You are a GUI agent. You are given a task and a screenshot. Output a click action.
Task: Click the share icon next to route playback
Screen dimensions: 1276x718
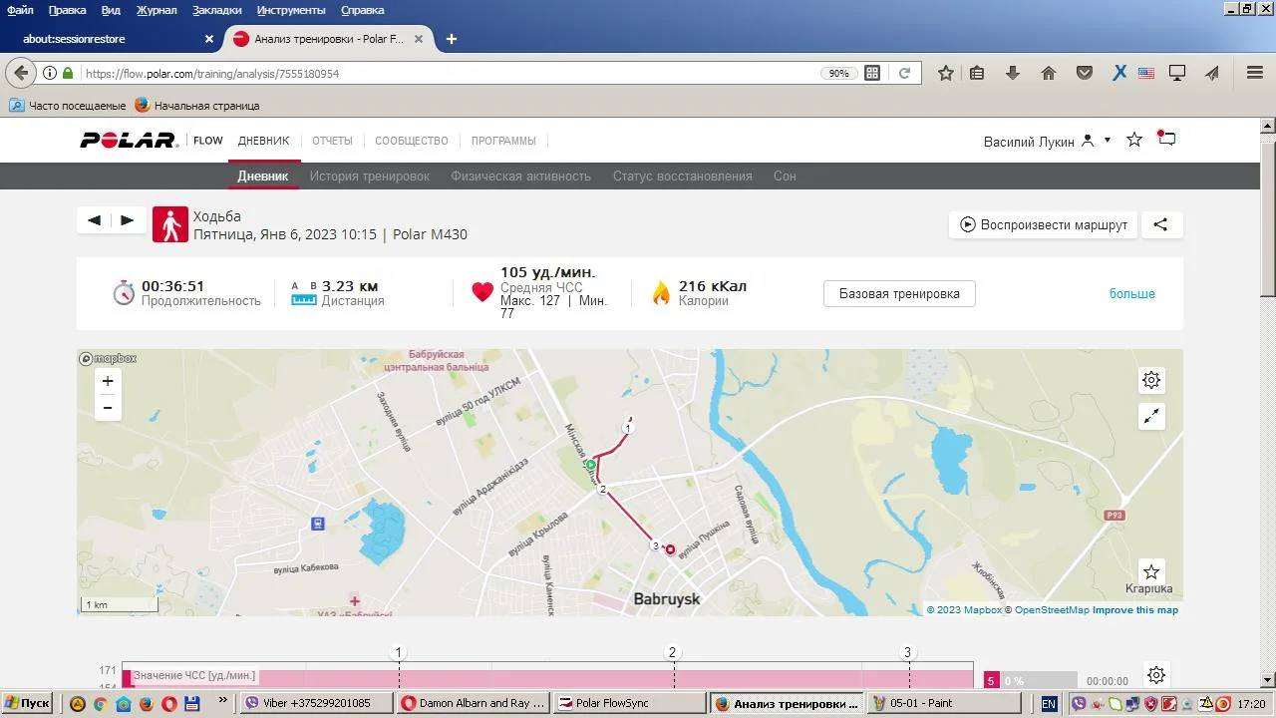tap(1160, 224)
